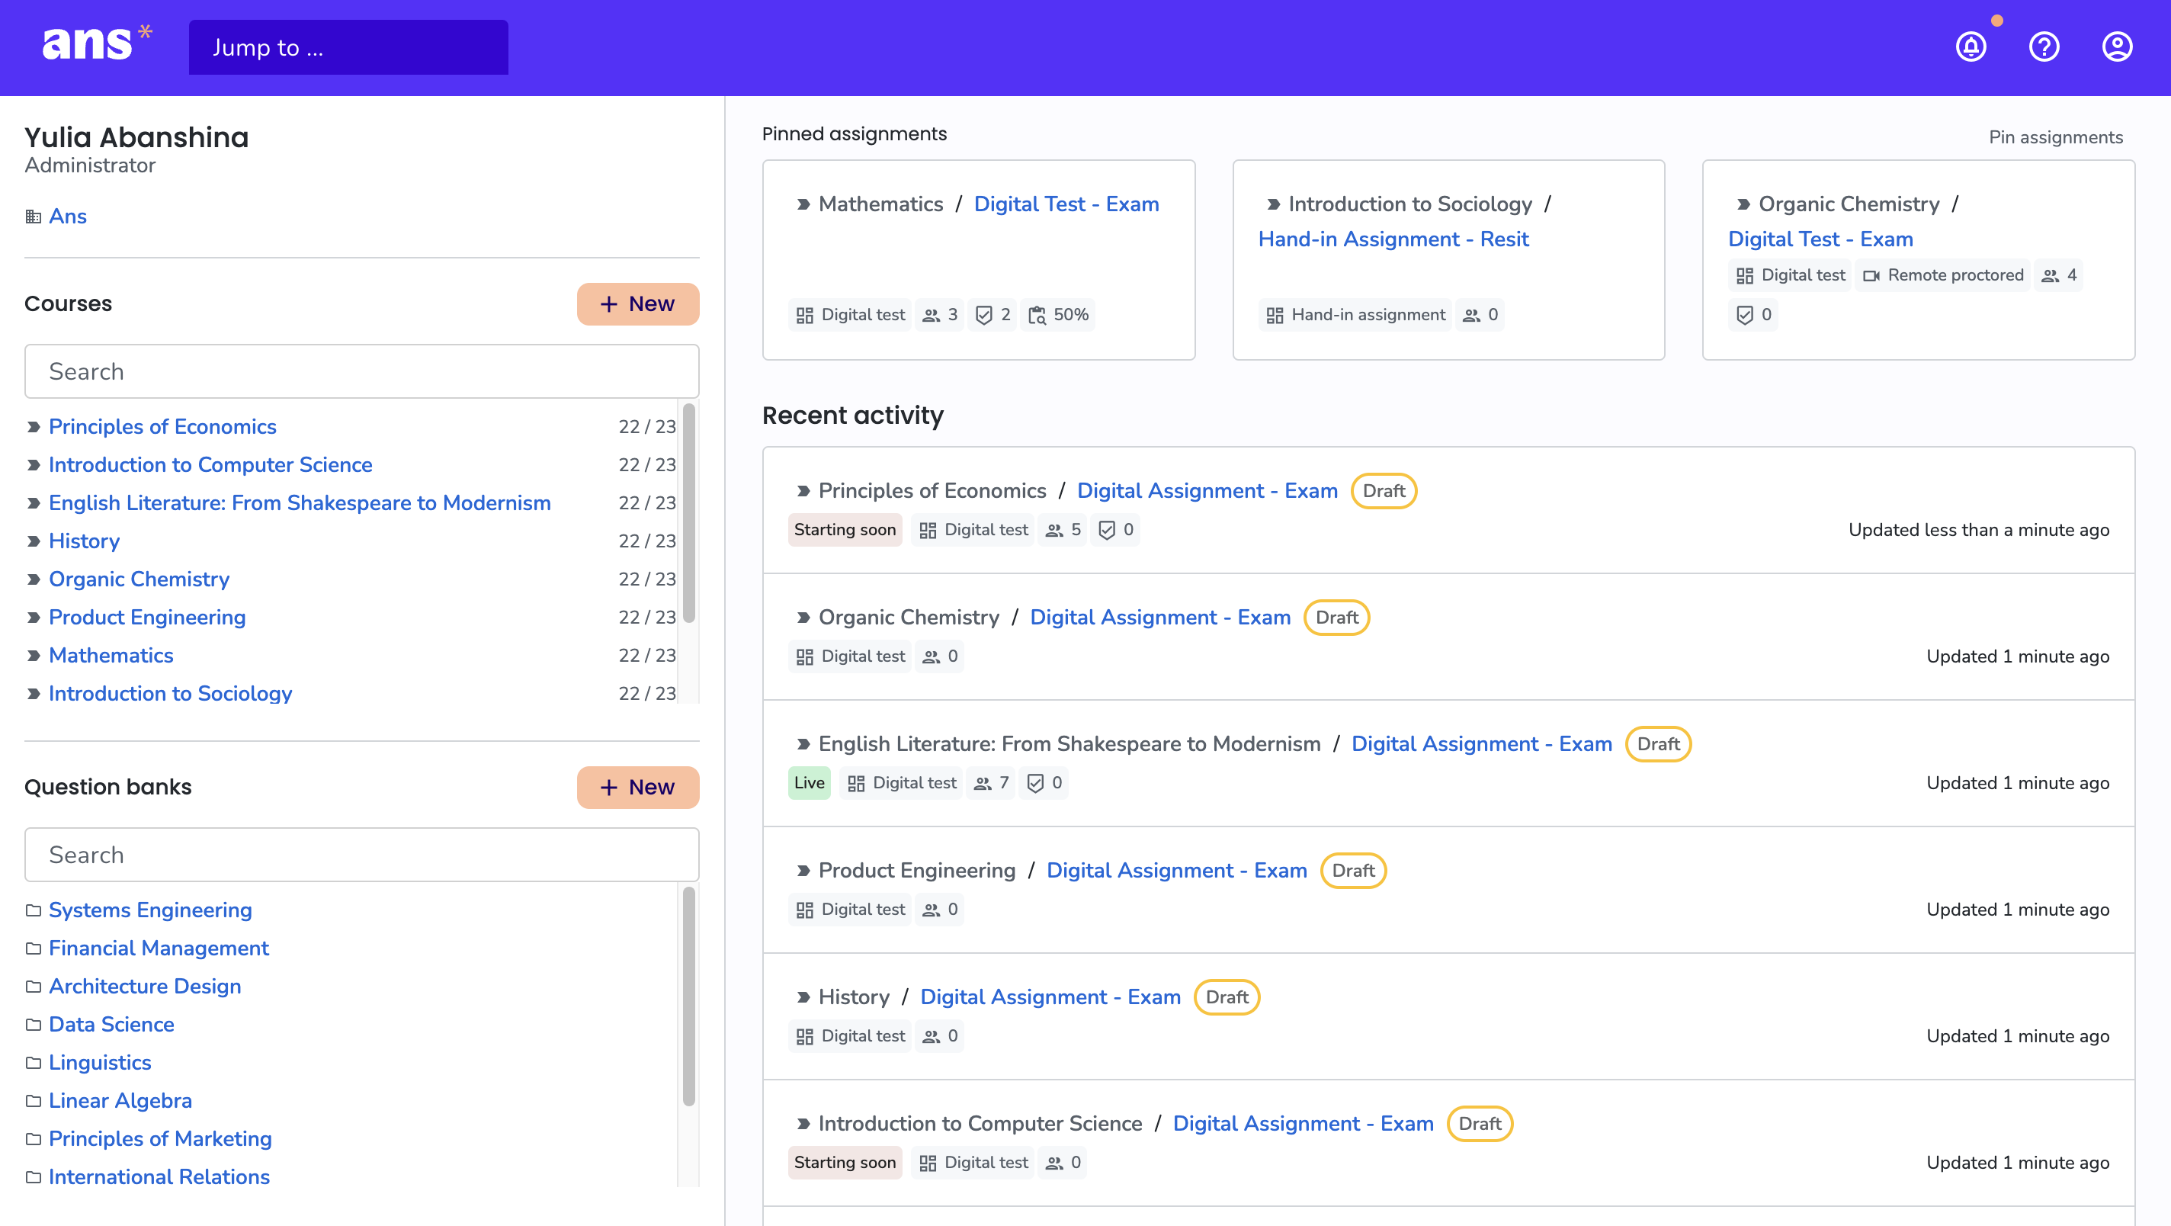Click course icon before History in sidebar

(34, 541)
